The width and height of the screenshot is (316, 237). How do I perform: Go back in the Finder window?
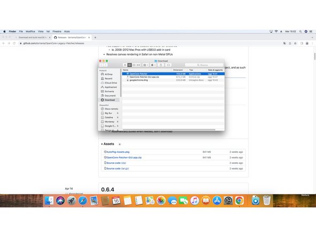point(101,65)
